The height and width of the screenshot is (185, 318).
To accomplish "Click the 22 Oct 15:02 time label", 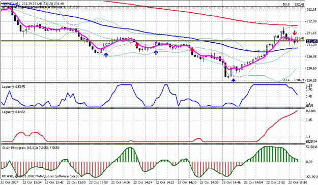I will coord(276,182).
